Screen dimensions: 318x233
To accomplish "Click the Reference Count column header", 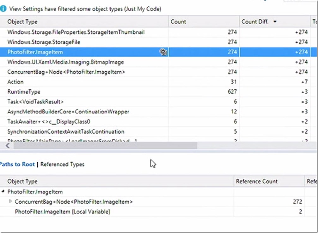I will (x=269, y=181).
